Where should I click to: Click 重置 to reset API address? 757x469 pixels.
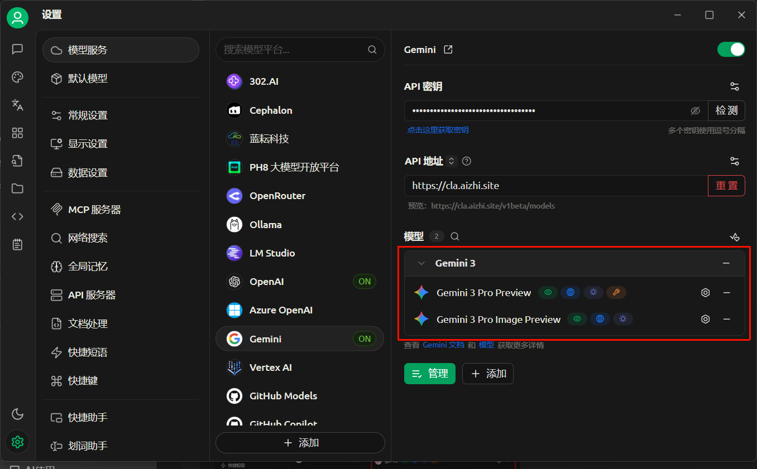coord(726,186)
